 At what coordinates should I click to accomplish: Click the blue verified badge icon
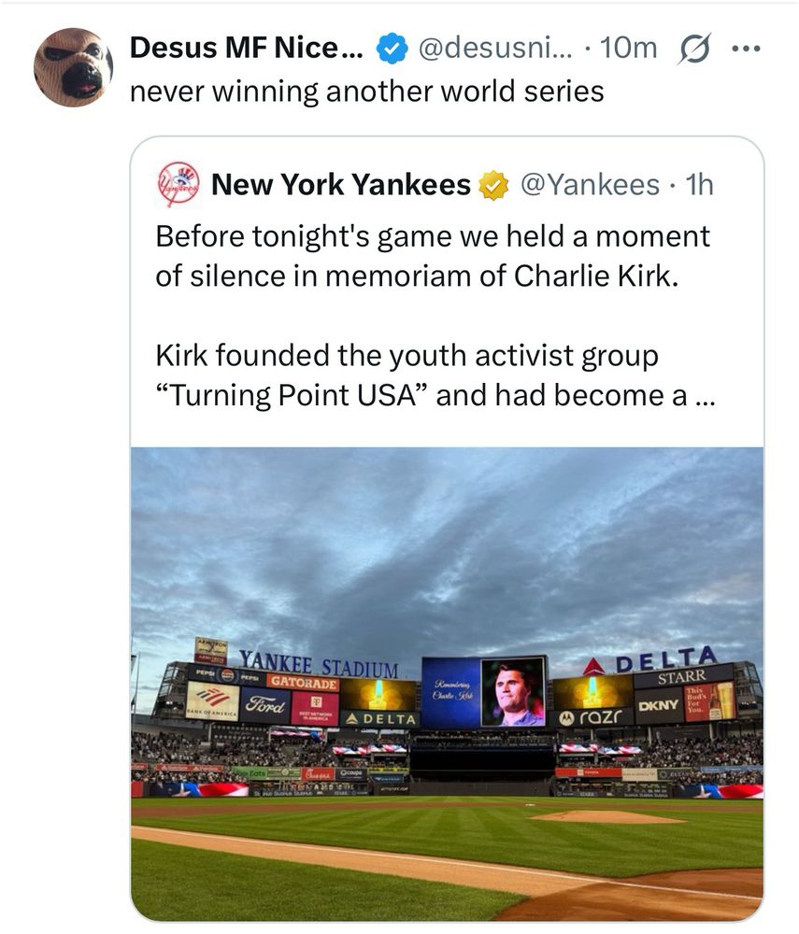392,49
